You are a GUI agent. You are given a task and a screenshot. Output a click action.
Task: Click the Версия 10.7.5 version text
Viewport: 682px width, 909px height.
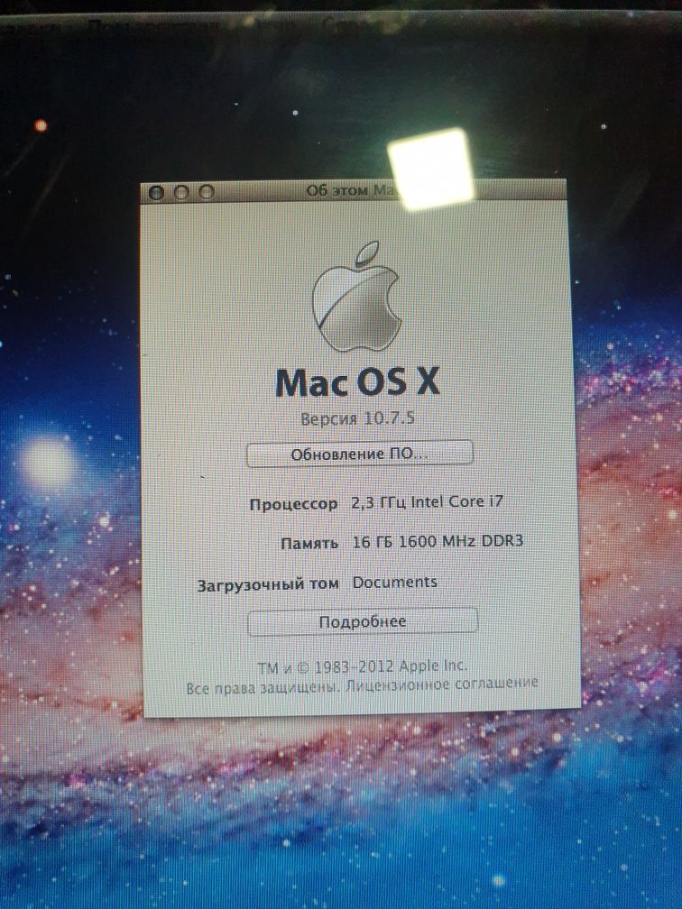click(357, 418)
